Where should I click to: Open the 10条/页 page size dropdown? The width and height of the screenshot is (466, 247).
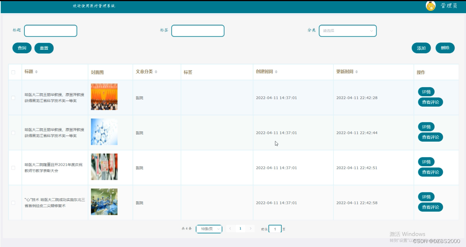coord(209,229)
